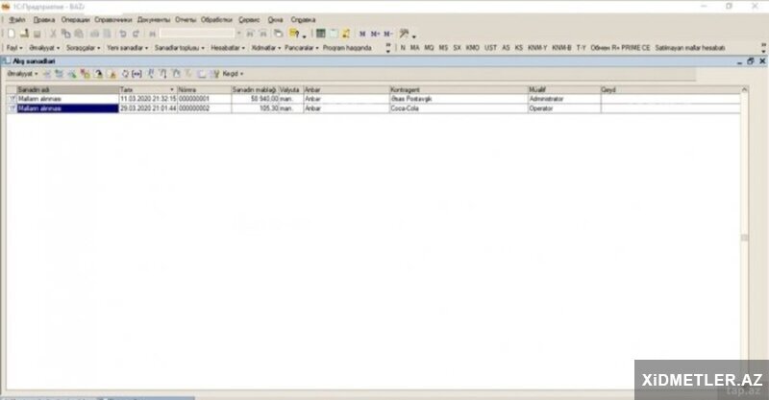Open the Hesabatlar dropdown
Screen dimensions: 769x400
[228, 46]
